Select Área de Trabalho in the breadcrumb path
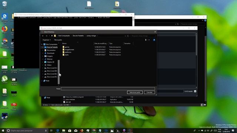 [78, 36]
